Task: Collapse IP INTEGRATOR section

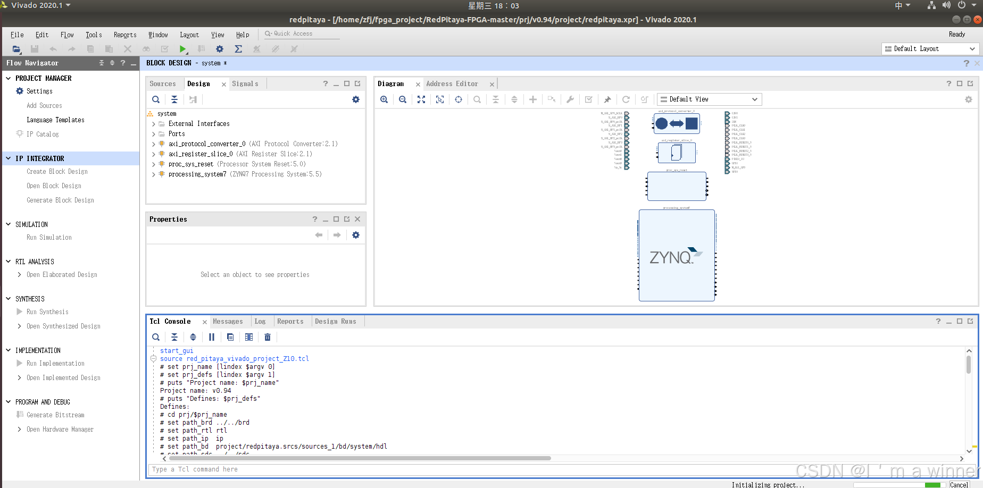Action: coord(8,158)
